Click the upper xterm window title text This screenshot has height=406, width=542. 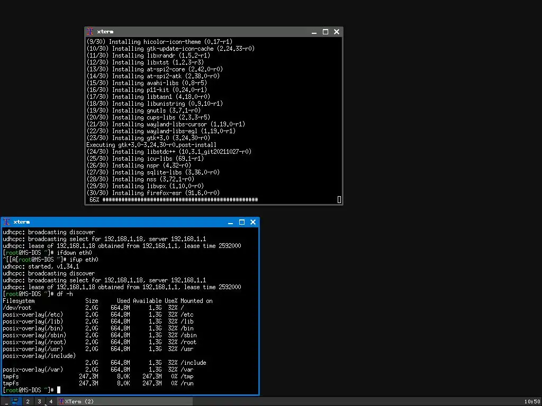coord(105,32)
